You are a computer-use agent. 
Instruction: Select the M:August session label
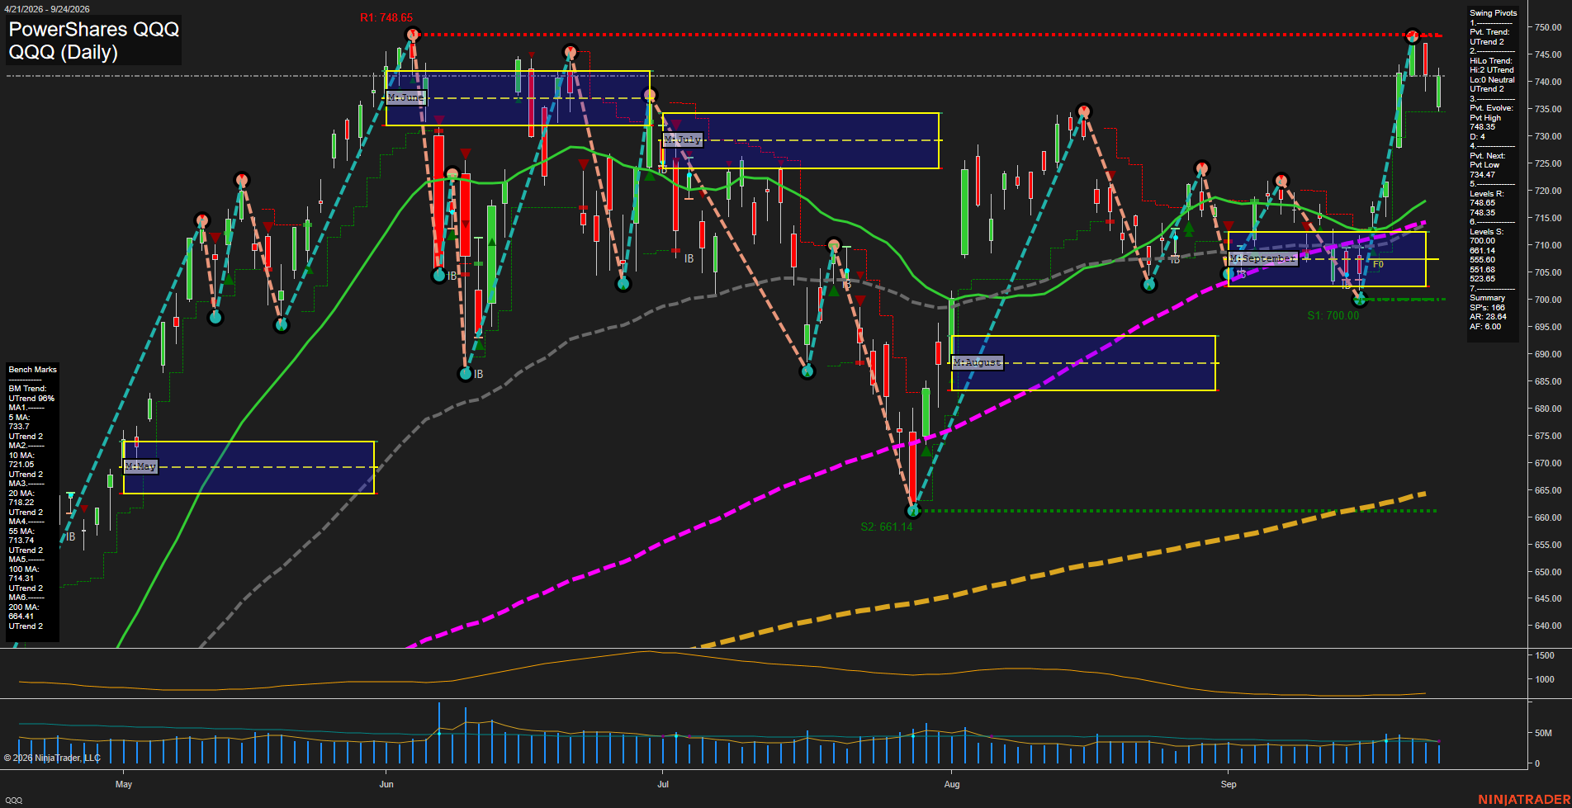coord(978,362)
